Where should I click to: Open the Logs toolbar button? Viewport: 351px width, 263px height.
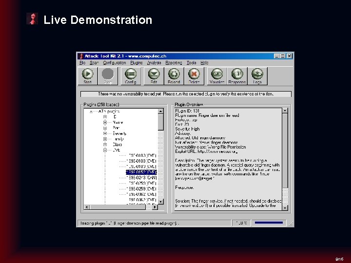pyautogui.click(x=257, y=76)
